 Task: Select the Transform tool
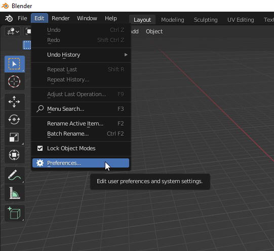click(x=15, y=155)
